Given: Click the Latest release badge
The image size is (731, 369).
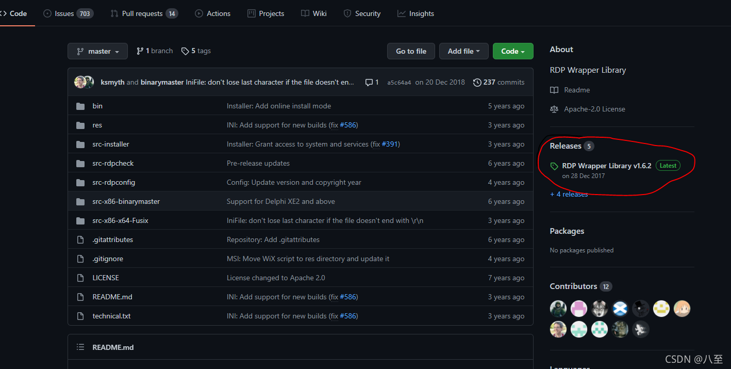Looking at the screenshot, I should pos(668,166).
